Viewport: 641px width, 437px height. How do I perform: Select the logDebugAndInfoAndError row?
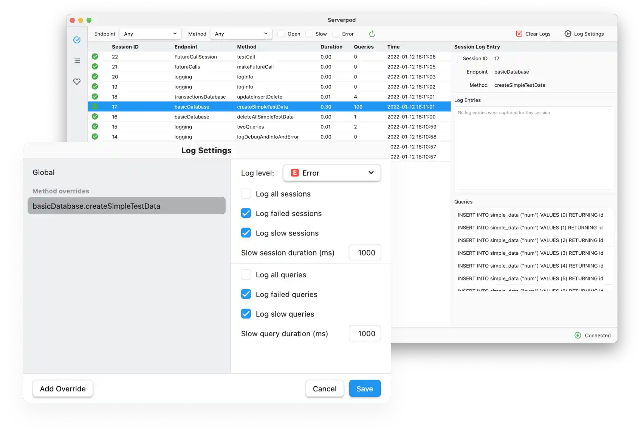[269, 137]
